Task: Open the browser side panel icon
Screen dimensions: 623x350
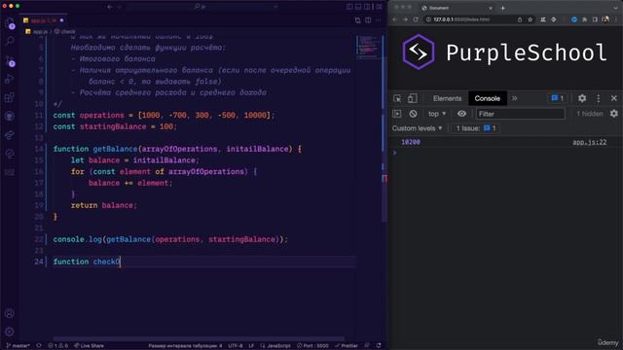Action: pos(595,19)
